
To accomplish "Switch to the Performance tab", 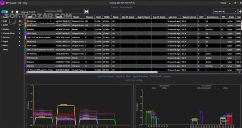I will pos(126,7).
